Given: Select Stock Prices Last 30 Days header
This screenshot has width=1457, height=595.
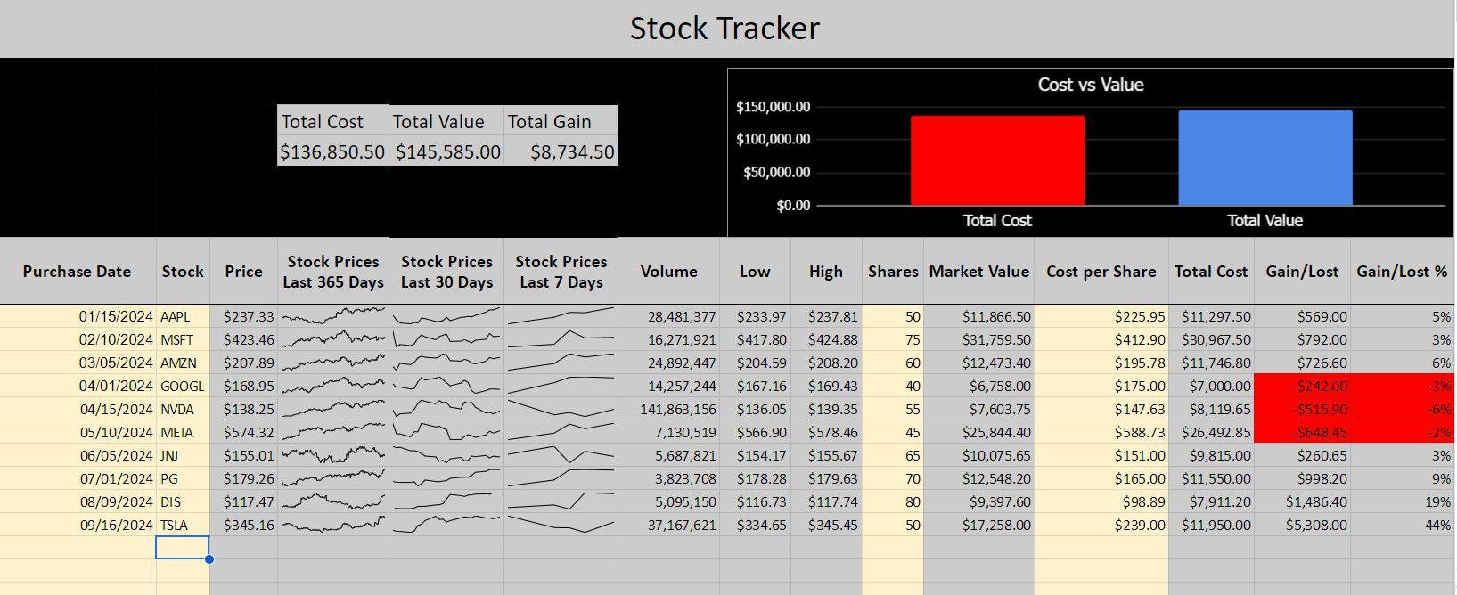Looking at the screenshot, I should click(x=446, y=272).
